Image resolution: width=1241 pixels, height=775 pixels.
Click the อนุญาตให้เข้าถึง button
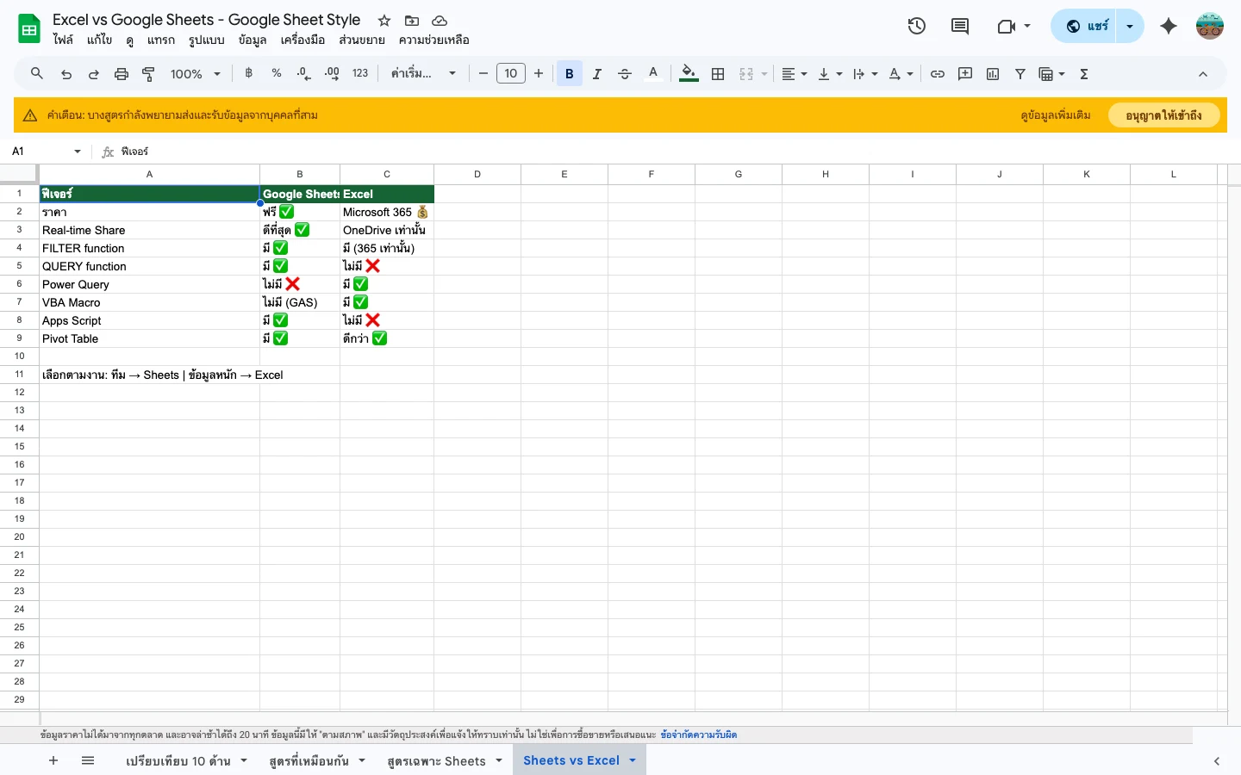[x=1164, y=115]
